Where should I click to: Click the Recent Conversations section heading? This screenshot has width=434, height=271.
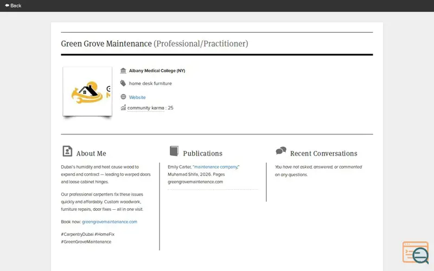click(323, 153)
